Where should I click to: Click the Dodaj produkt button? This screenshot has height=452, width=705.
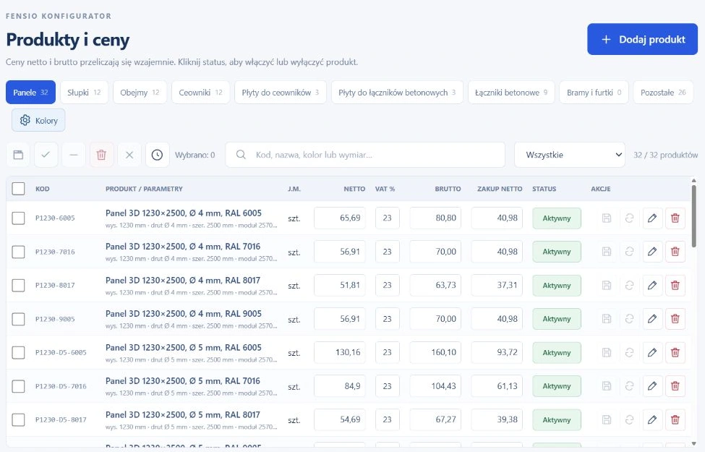(x=642, y=39)
